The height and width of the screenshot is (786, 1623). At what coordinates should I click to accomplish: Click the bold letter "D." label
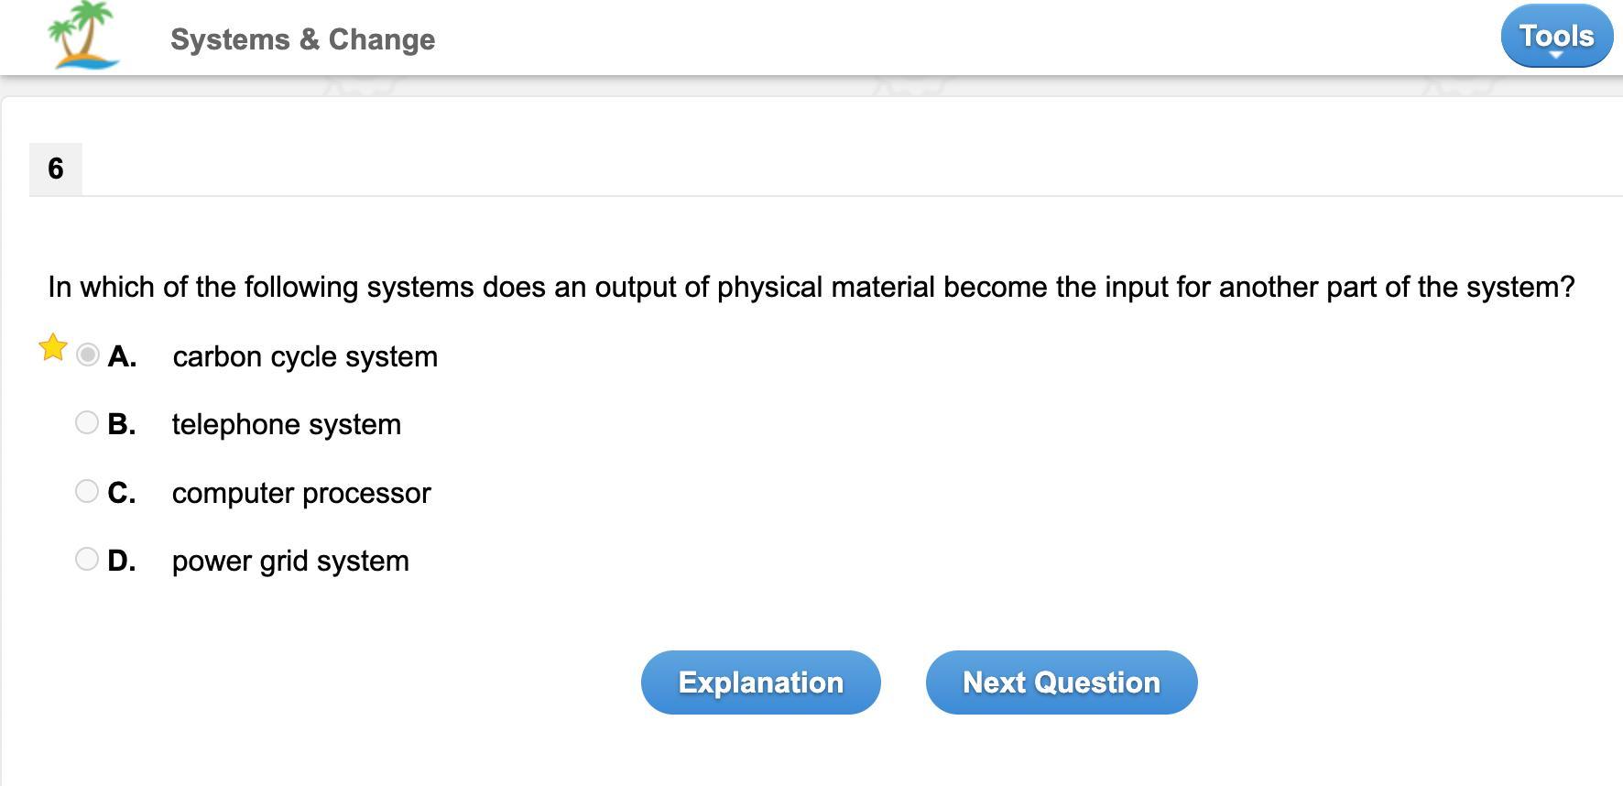click(122, 561)
